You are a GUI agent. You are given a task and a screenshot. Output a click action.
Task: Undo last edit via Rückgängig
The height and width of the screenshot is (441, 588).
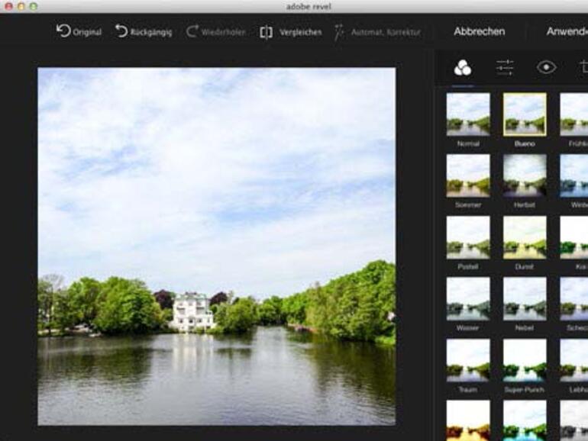pos(144,32)
